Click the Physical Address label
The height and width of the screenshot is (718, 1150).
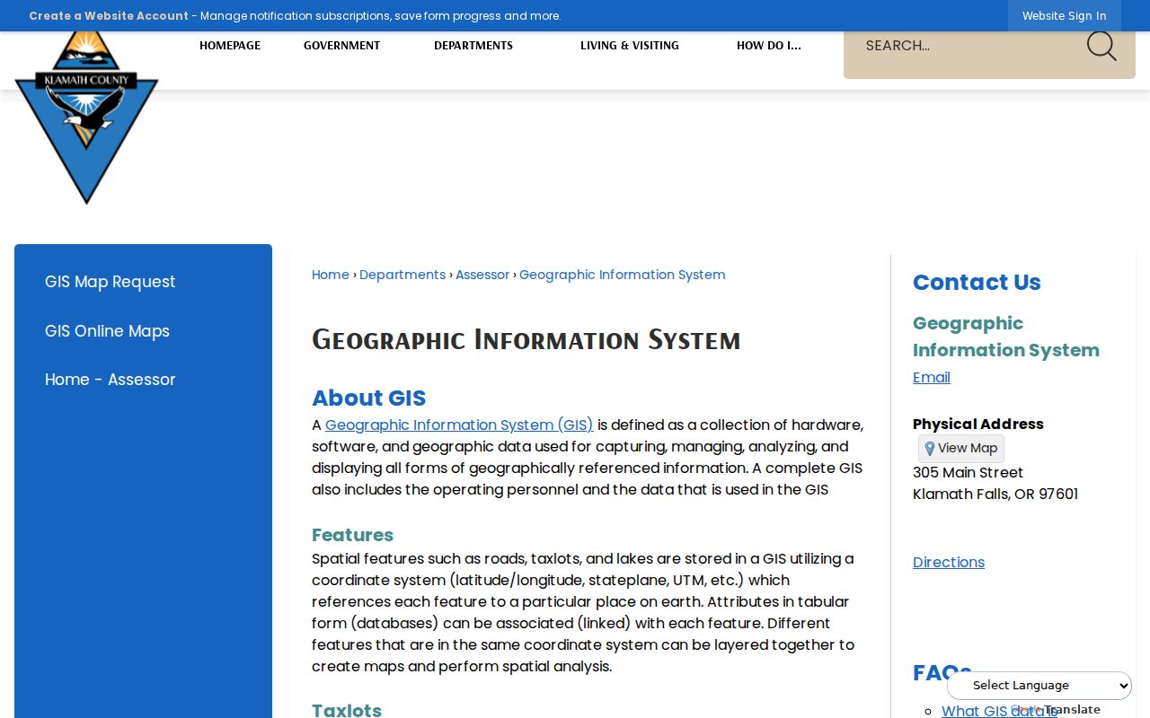(978, 425)
